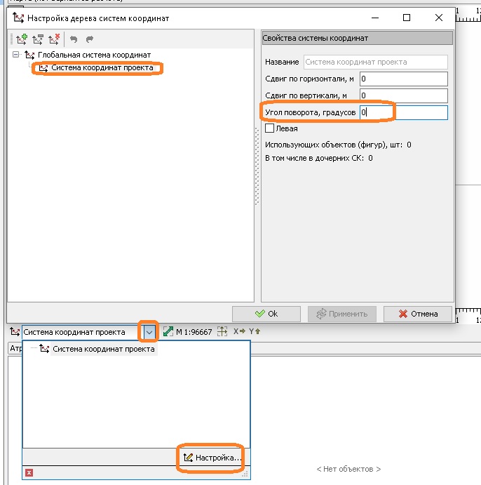481x485 pixels.
Task: Select "Система координат проекта" in the dialog tree
Action: tap(101, 68)
